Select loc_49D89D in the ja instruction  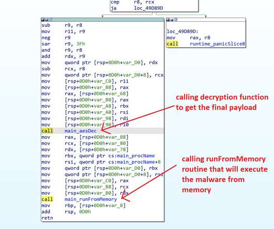tap(148, 8)
